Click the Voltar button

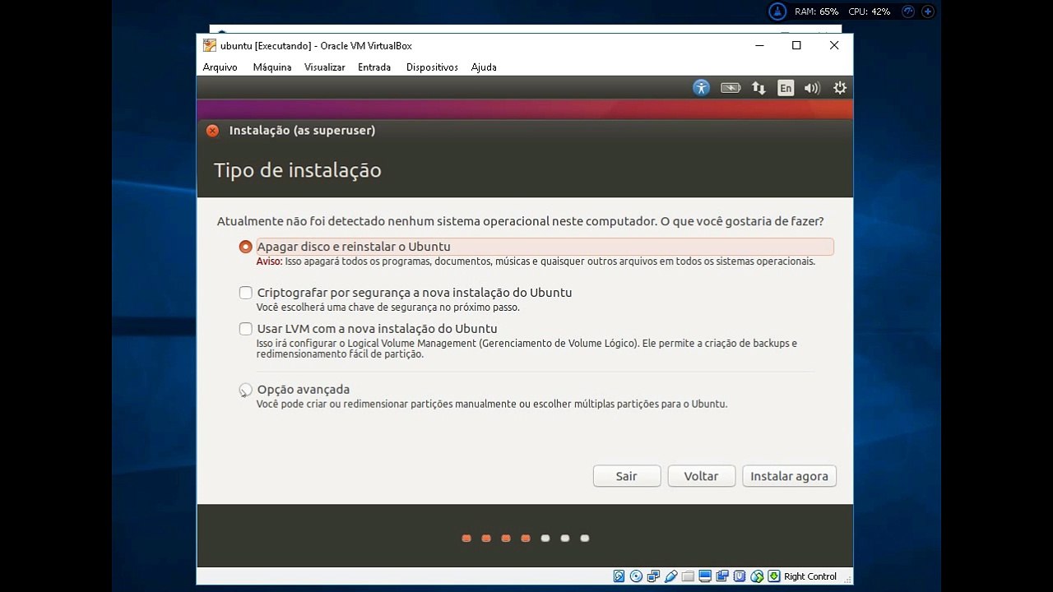point(702,476)
